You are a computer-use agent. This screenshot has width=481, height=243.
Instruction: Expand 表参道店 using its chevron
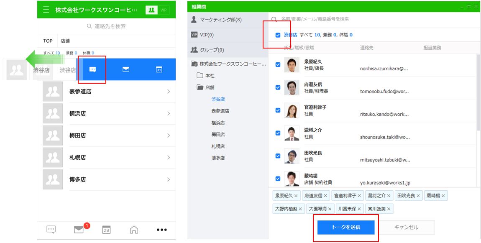pos(168,92)
